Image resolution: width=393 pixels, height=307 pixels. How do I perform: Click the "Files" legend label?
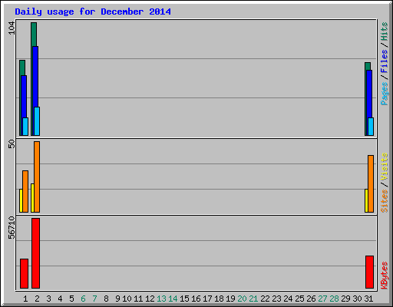pos(385,61)
